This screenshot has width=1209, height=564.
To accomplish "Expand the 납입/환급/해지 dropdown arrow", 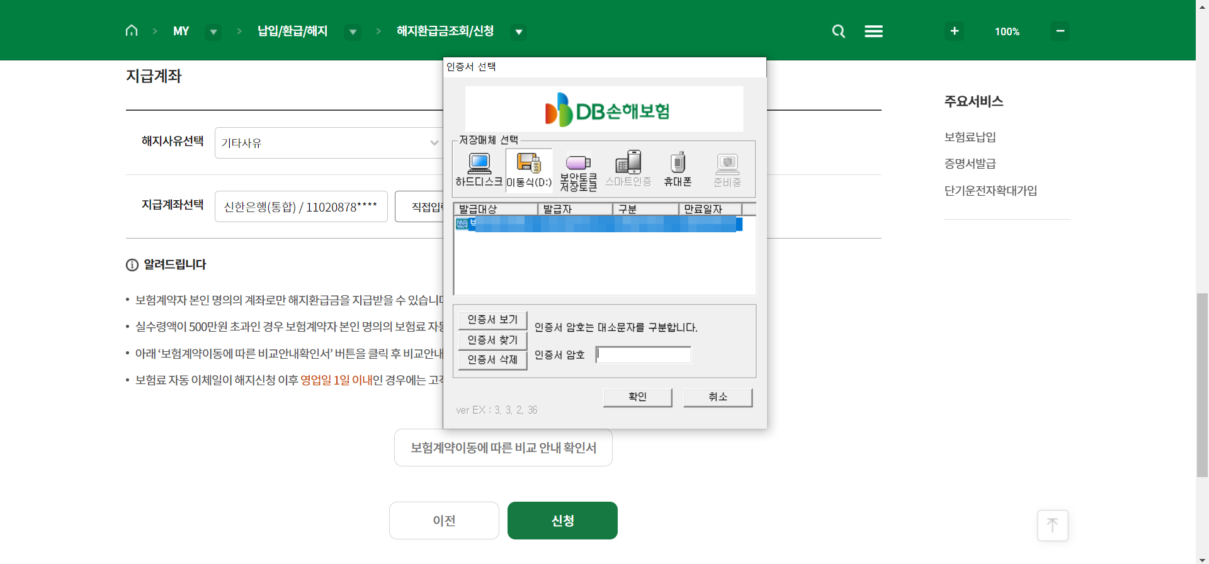I will [x=353, y=31].
